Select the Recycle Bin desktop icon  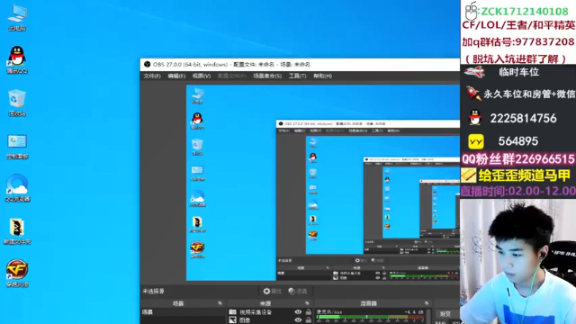[x=17, y=103]
